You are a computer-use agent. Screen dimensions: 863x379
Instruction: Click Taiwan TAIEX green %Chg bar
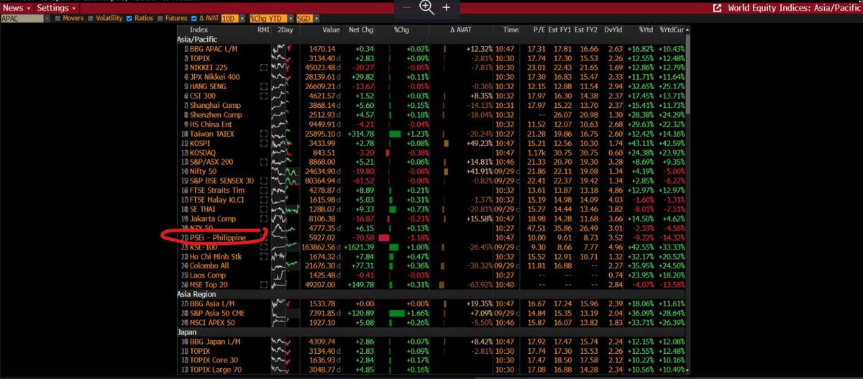pyautogui.click(x=395, y=134)
